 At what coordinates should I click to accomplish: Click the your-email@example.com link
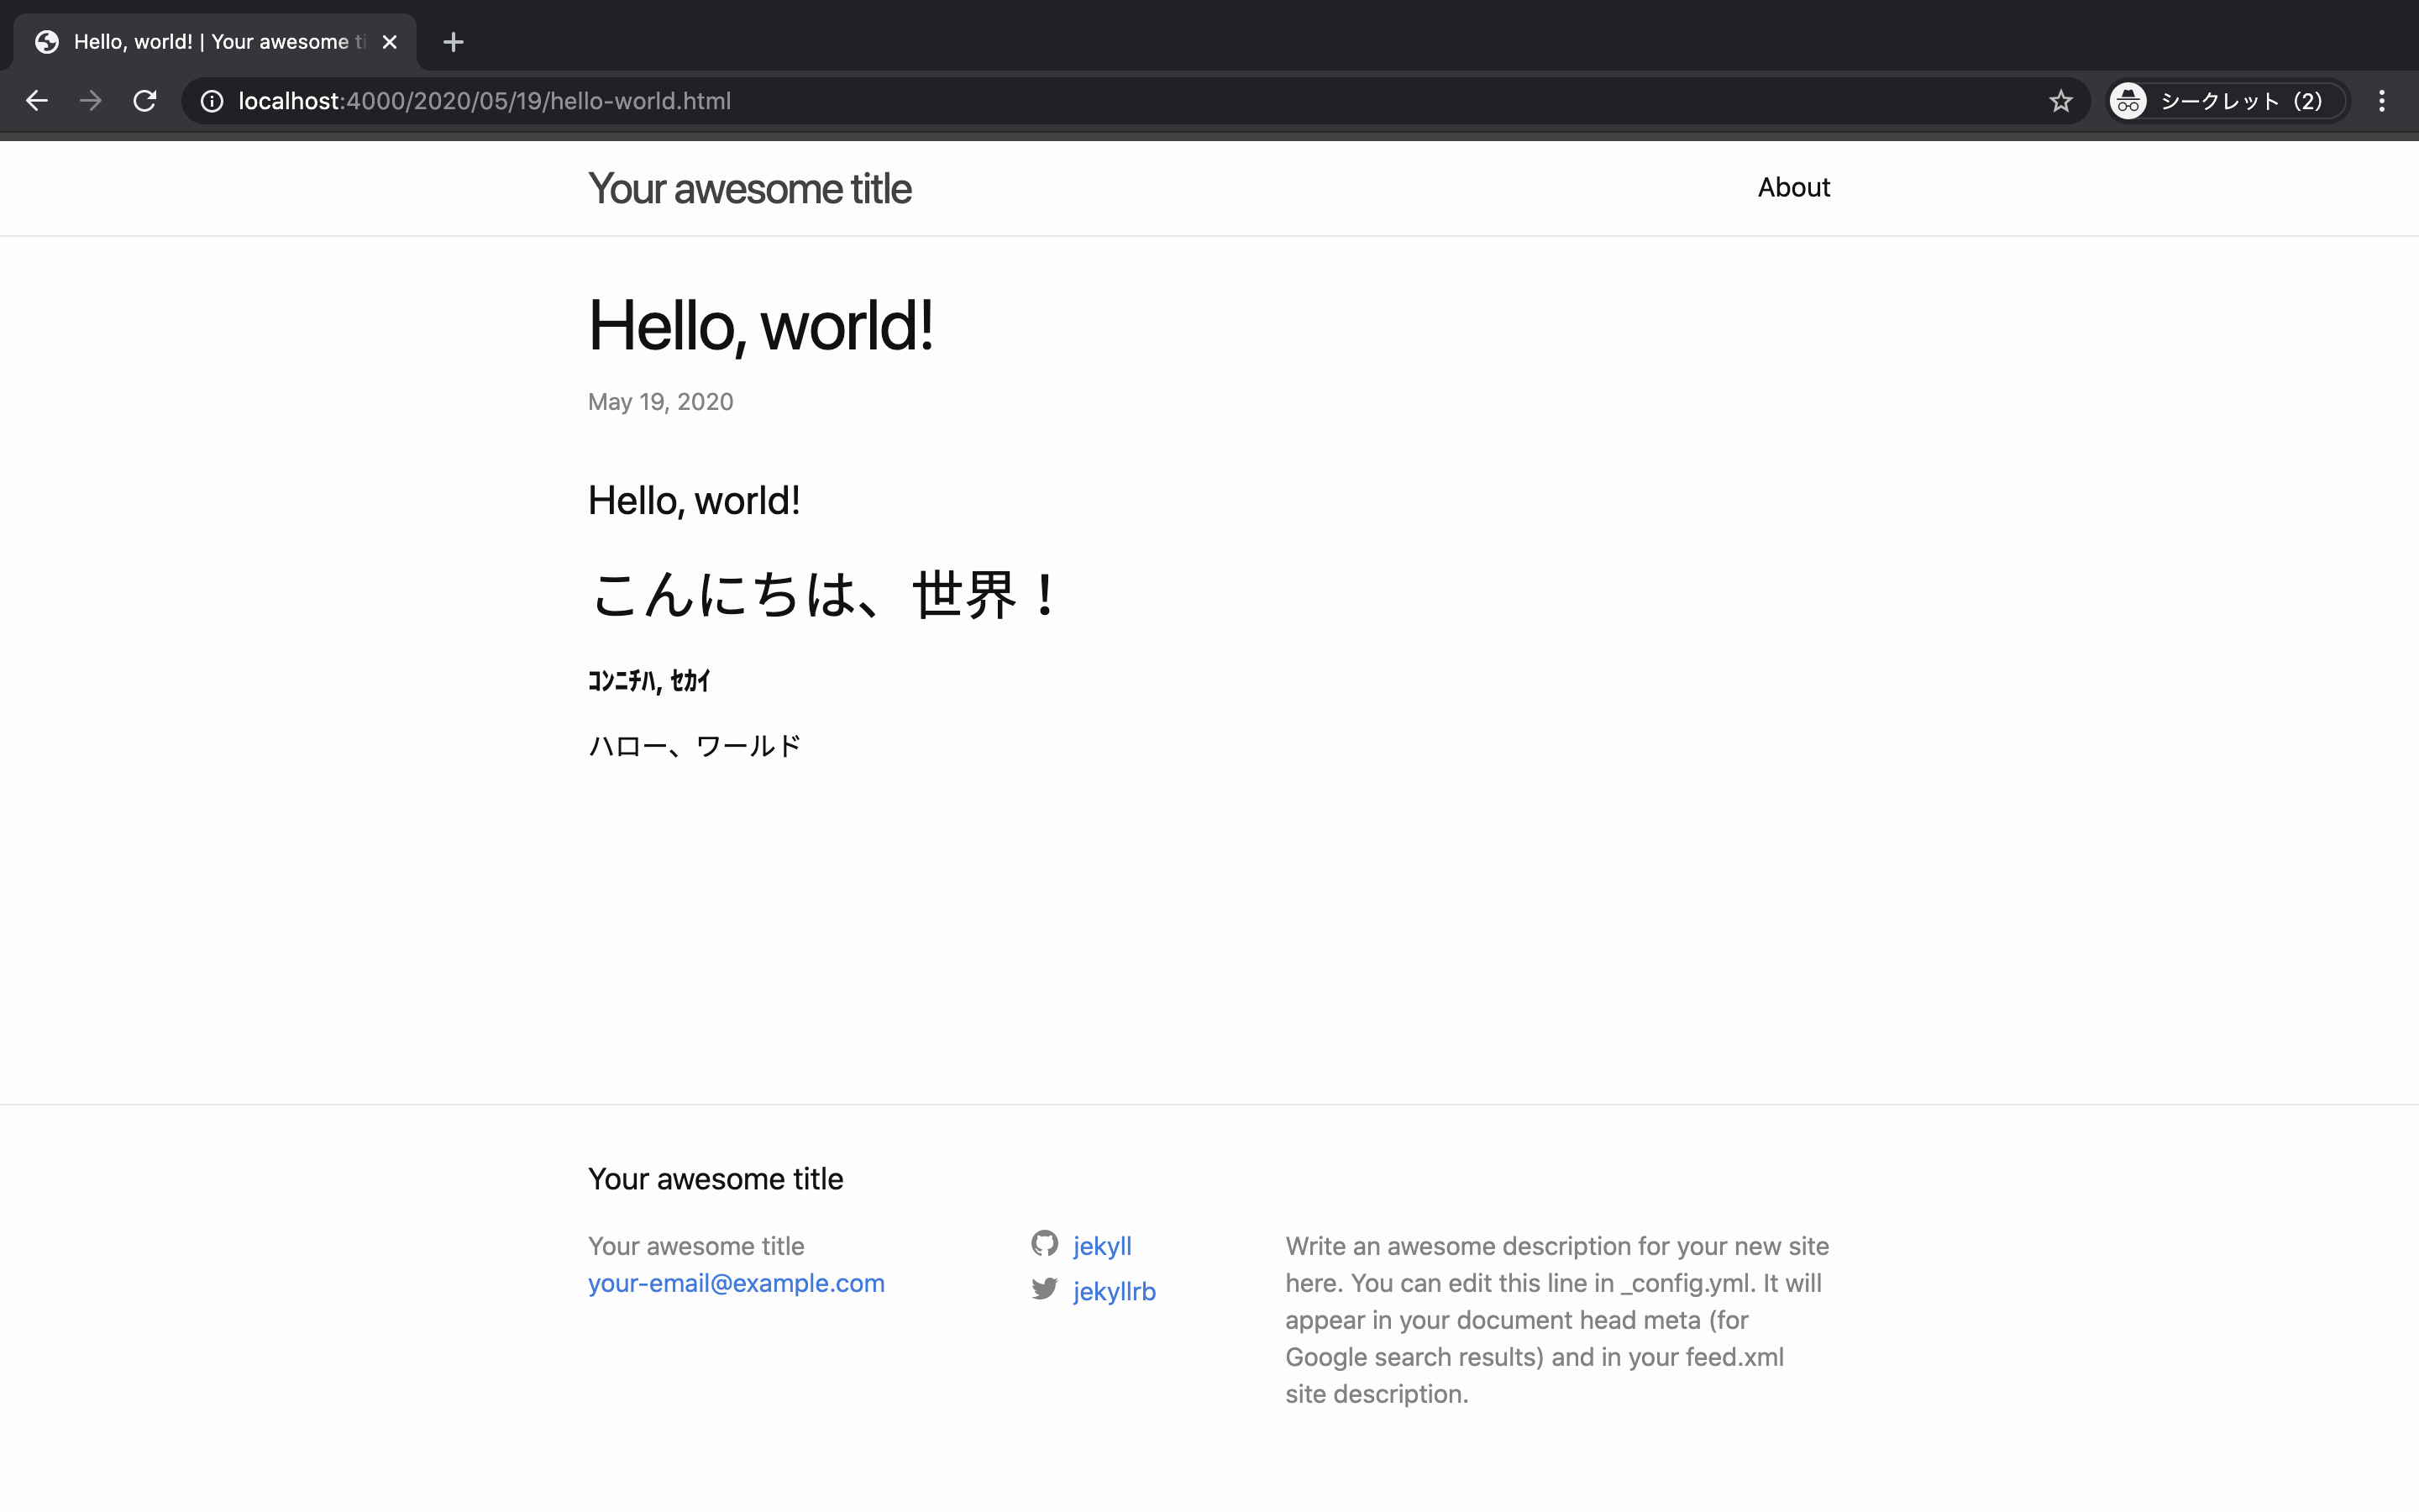(x=736, y=1283)
